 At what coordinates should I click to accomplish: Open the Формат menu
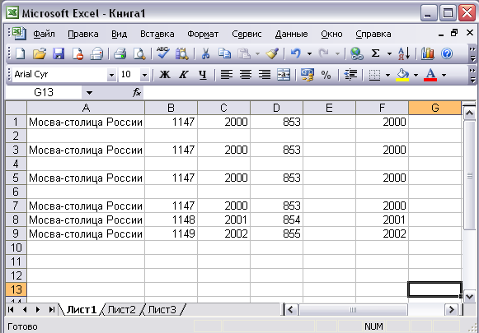[203, 34]
